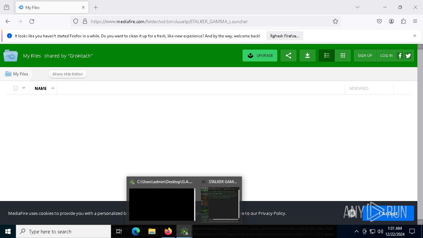Open the list all tabs dropdown
The width and height of the screenshot is (423, 238).
358,7
